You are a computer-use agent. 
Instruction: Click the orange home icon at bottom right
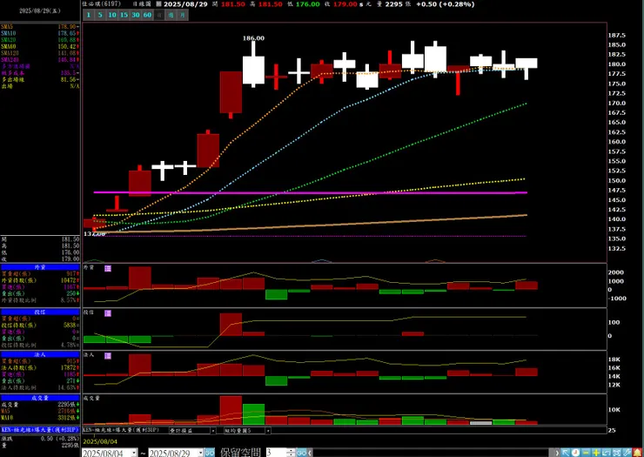point(637,453)
